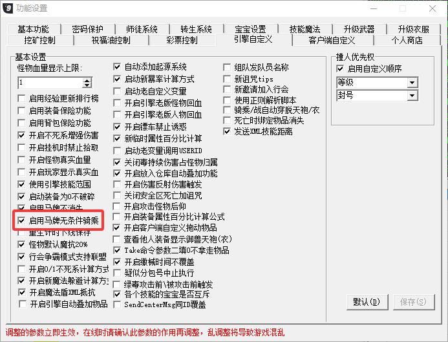Enable 死亡时绑定物品消失

(227, 120)
